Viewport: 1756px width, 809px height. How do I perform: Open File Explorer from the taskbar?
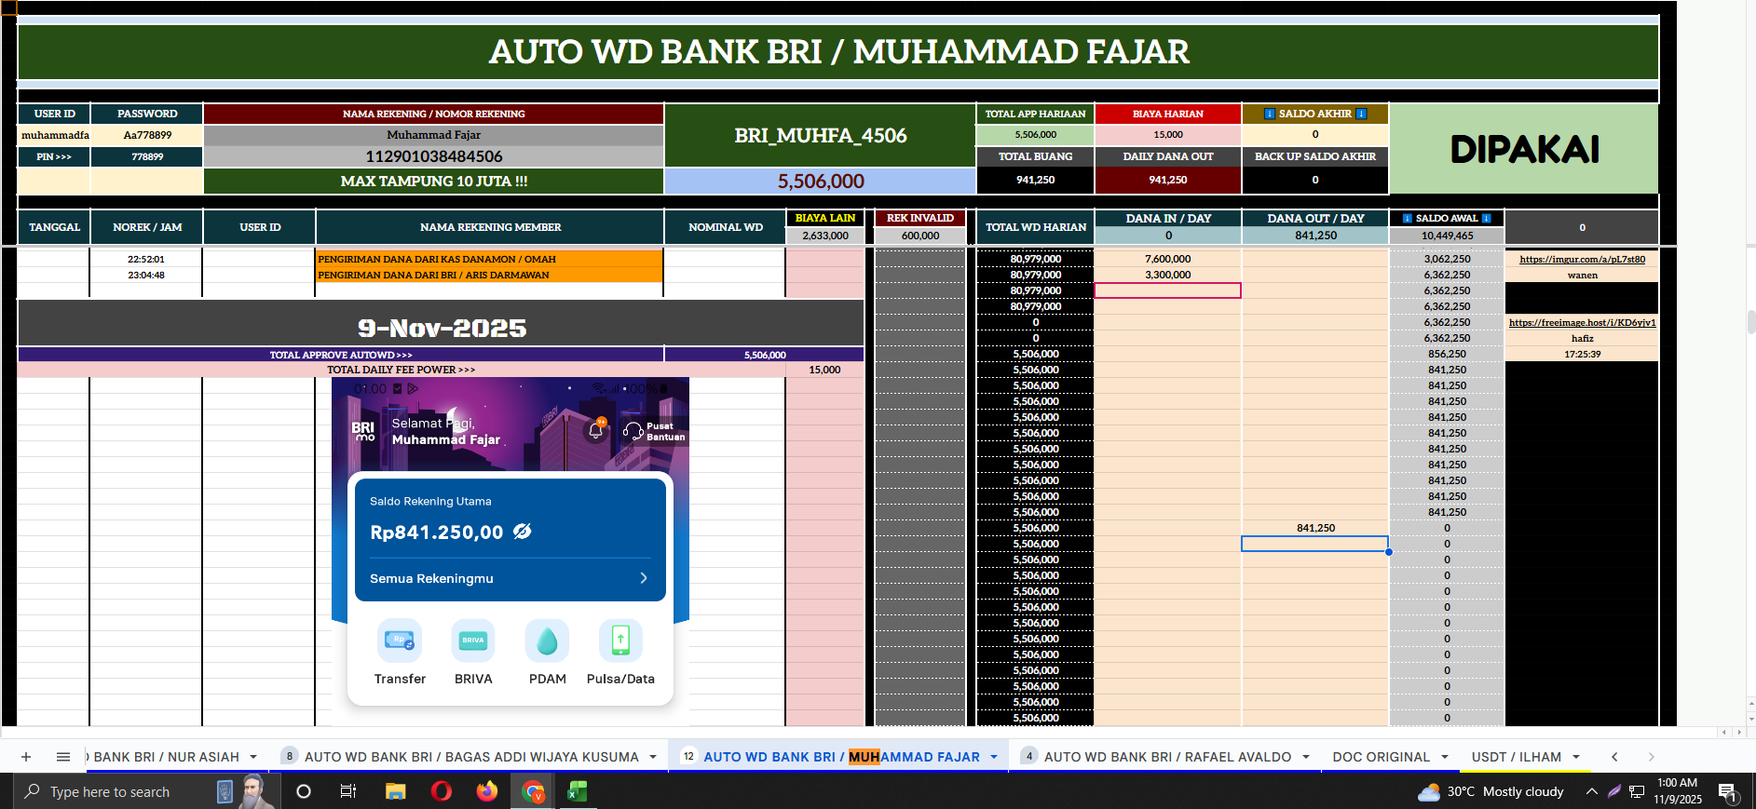395,791
